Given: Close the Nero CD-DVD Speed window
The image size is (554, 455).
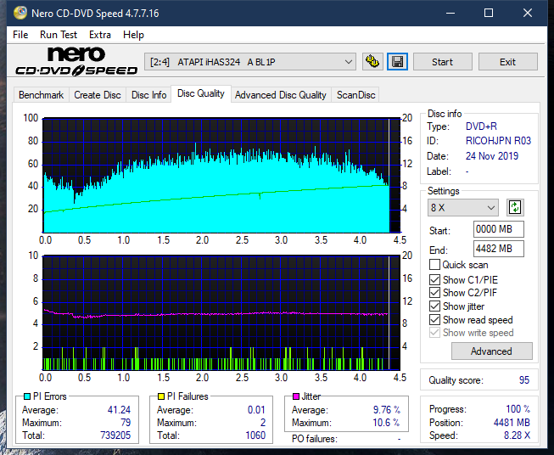Looking at the screenshot, I should [528, 13].
